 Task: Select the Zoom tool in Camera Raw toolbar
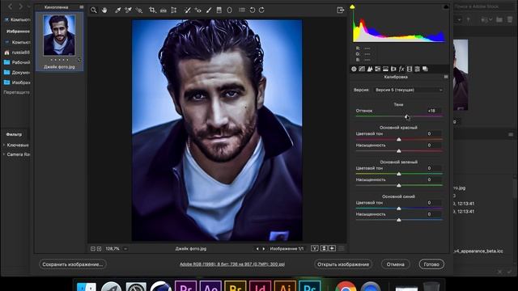click(x=94, y=11)
